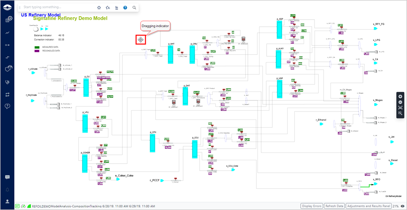The width and height of the screenshot is (407, 210).
Task: Open the chat feedback icon in sidebar
Action: coord(7,177)
